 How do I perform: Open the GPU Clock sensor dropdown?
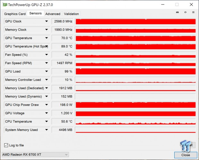(x=47, y=21)
